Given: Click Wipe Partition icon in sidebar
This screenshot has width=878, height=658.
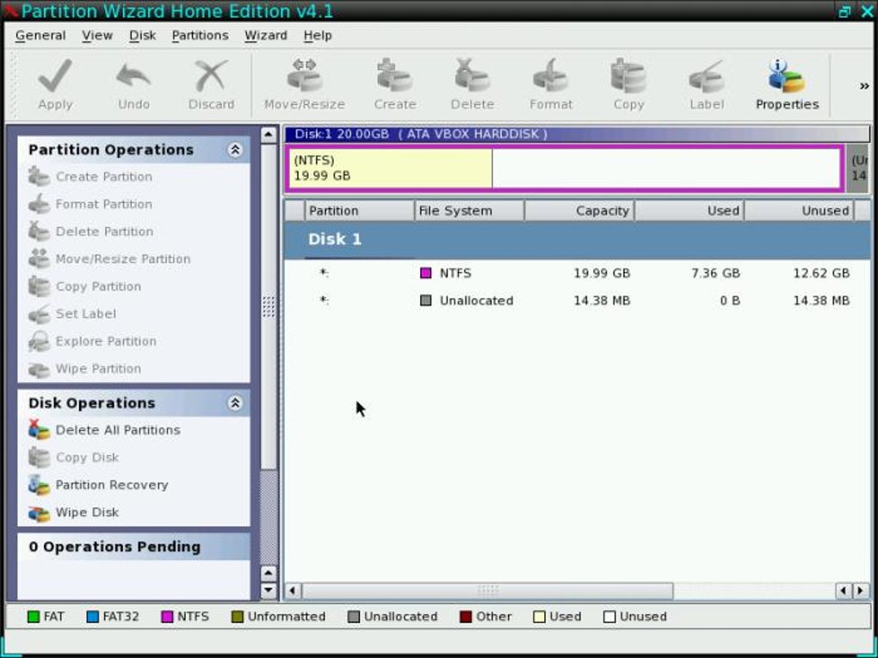Looking at the screenshot, I should pos(40,369).
